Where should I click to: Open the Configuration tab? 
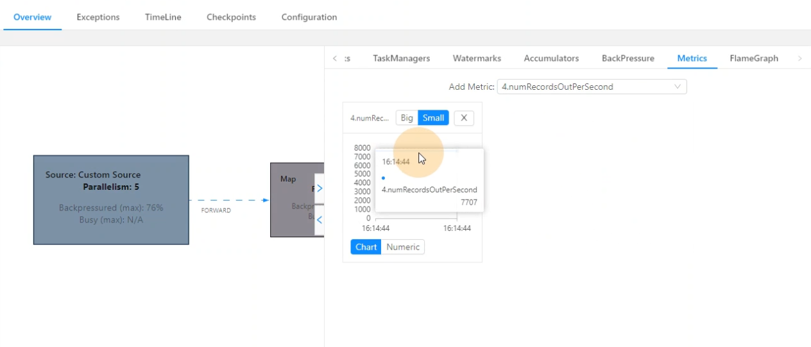pos(309,17)
